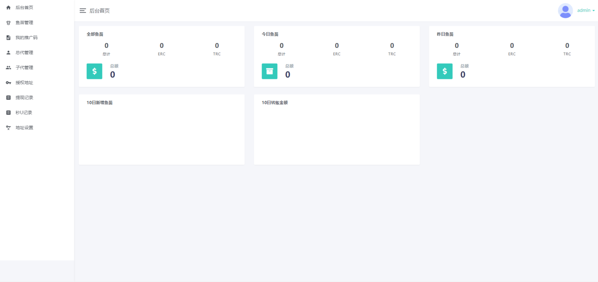The width and height of the screenshot is (598, 282).
Task: Click the TRC count in 今日鱼苗 card
Action: pos(392,46)
